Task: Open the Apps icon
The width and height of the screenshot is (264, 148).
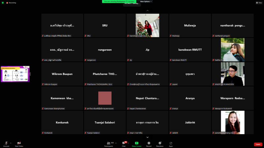Action: click(171, 143)
